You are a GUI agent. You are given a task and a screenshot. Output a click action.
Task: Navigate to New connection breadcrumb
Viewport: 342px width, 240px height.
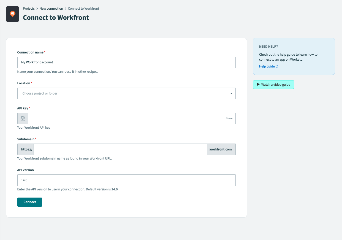coord(51,9)
